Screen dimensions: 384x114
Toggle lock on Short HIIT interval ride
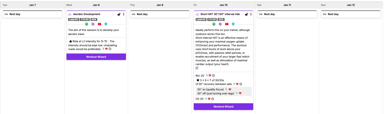tap(246, 14)
